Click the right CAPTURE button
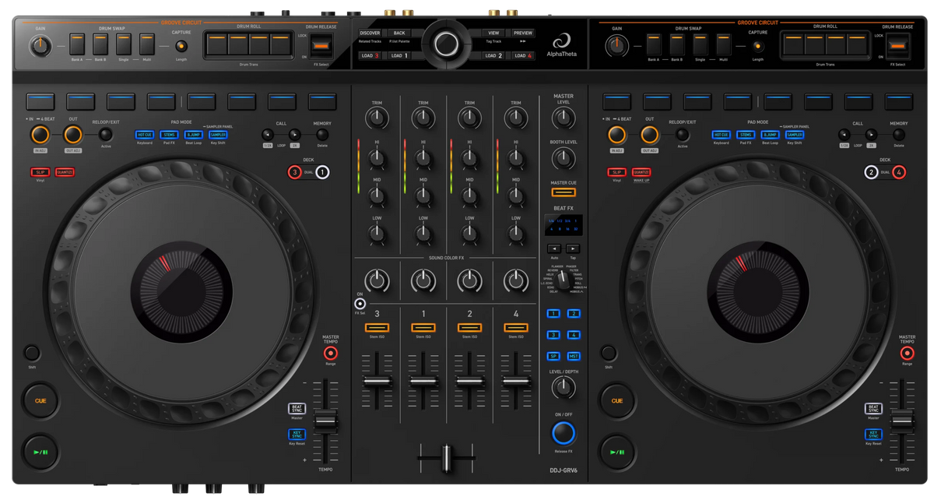Image resolution: width=934 pixels, height=500 pixels. tap(758, 46)
